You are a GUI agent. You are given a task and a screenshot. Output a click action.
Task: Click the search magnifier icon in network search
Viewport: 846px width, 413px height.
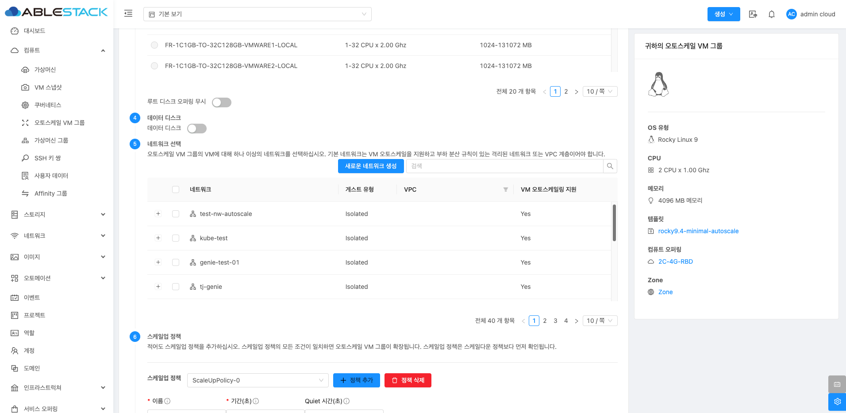(x=610, y=166)
